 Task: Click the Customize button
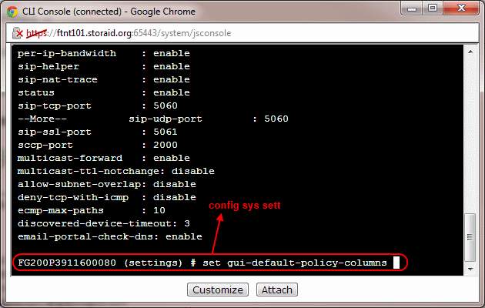[x=217, y=290]
